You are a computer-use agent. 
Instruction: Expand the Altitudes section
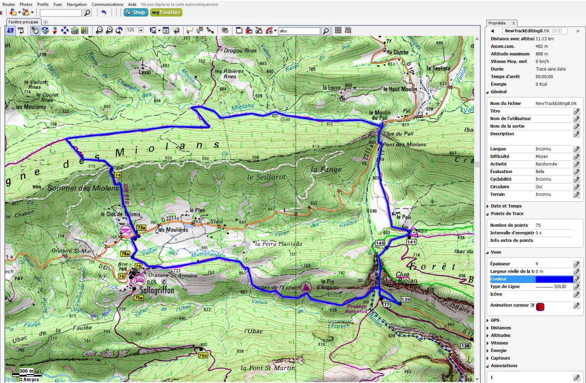500,336
